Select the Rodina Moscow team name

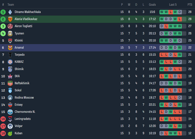click(x=24, y=98)
